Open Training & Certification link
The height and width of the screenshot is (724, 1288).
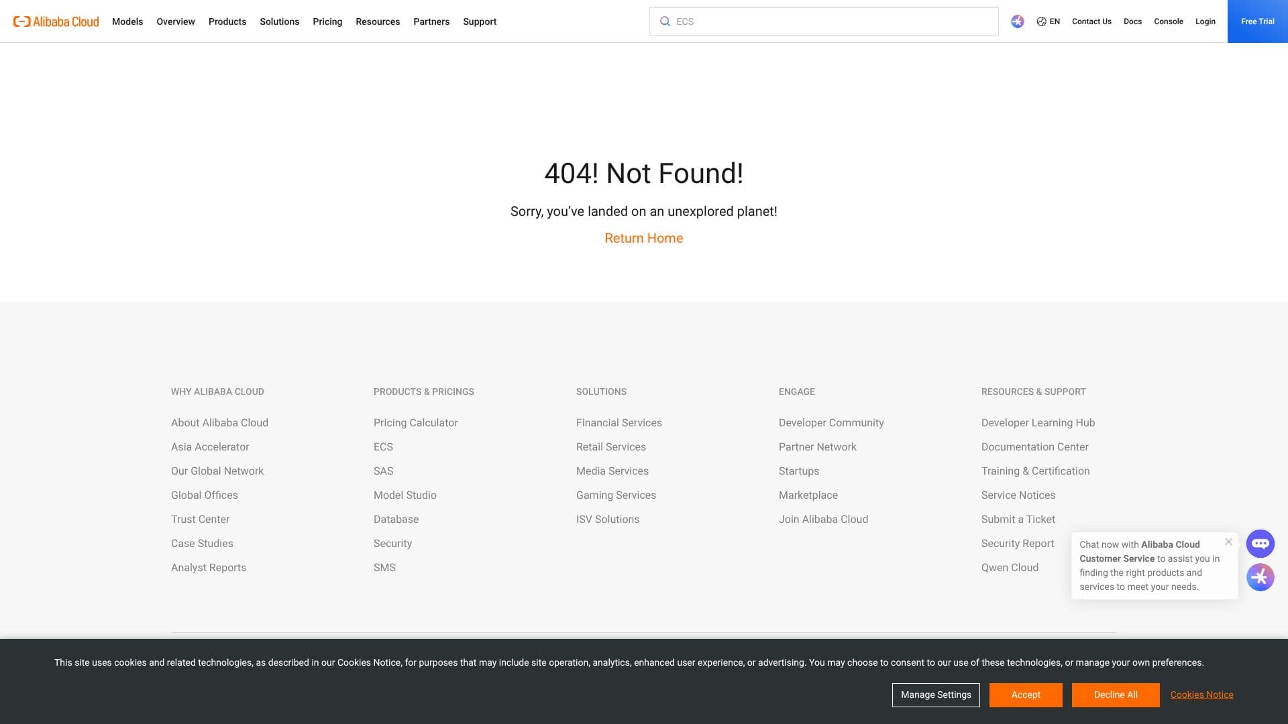pos(1036,471)
